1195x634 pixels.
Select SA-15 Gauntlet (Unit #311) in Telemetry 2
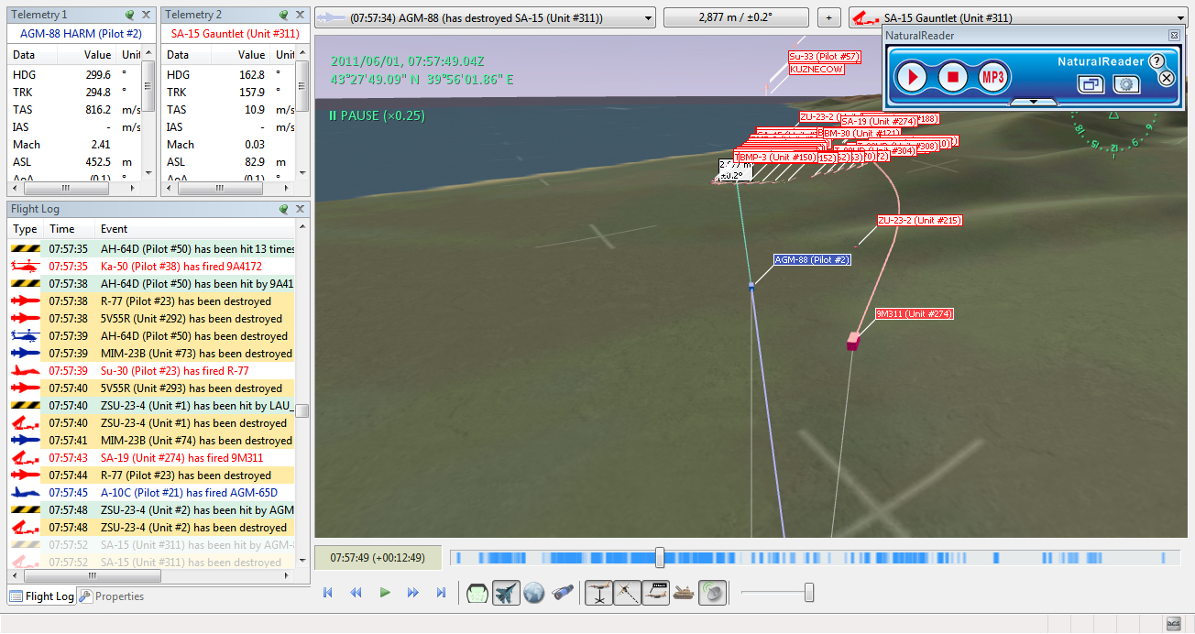point(235,34)
